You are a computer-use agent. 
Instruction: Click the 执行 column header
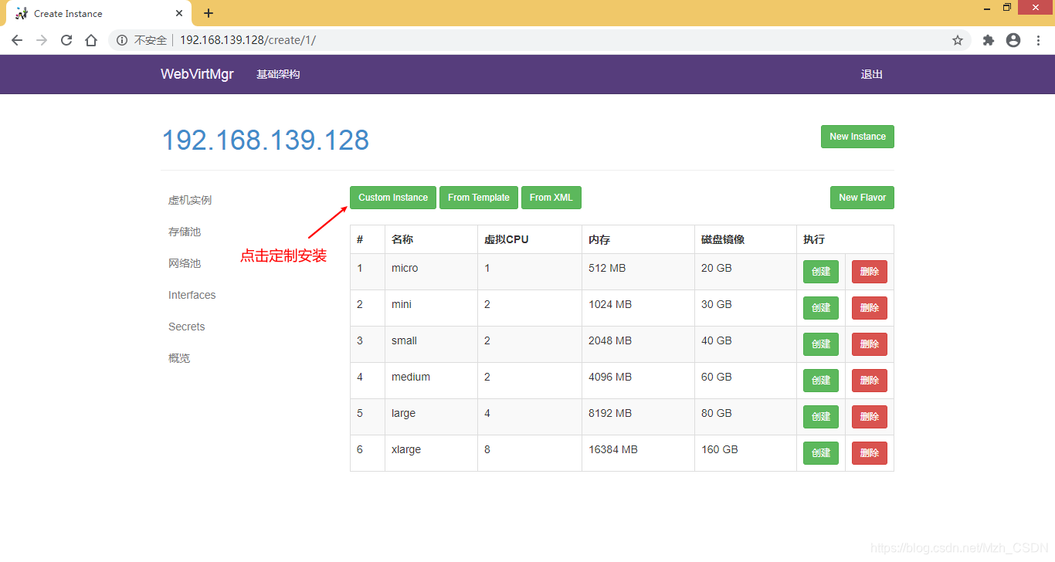tap(814, 239)
